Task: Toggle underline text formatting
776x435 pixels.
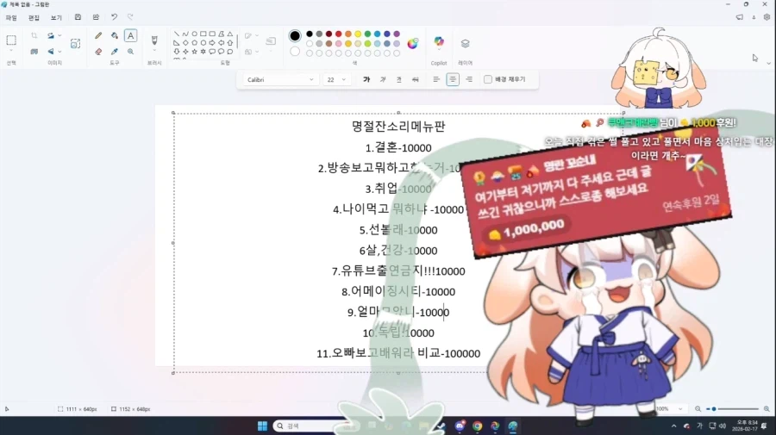Action: (399, 79)
